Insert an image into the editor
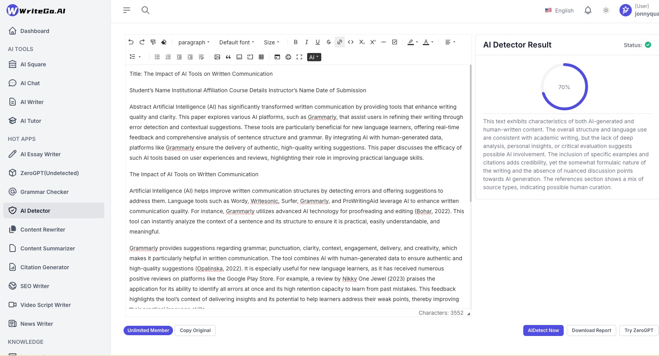 217,57
